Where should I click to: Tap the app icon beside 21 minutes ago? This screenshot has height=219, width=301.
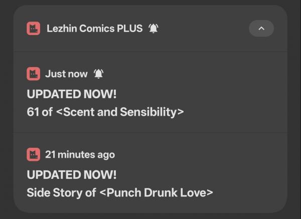34,155
